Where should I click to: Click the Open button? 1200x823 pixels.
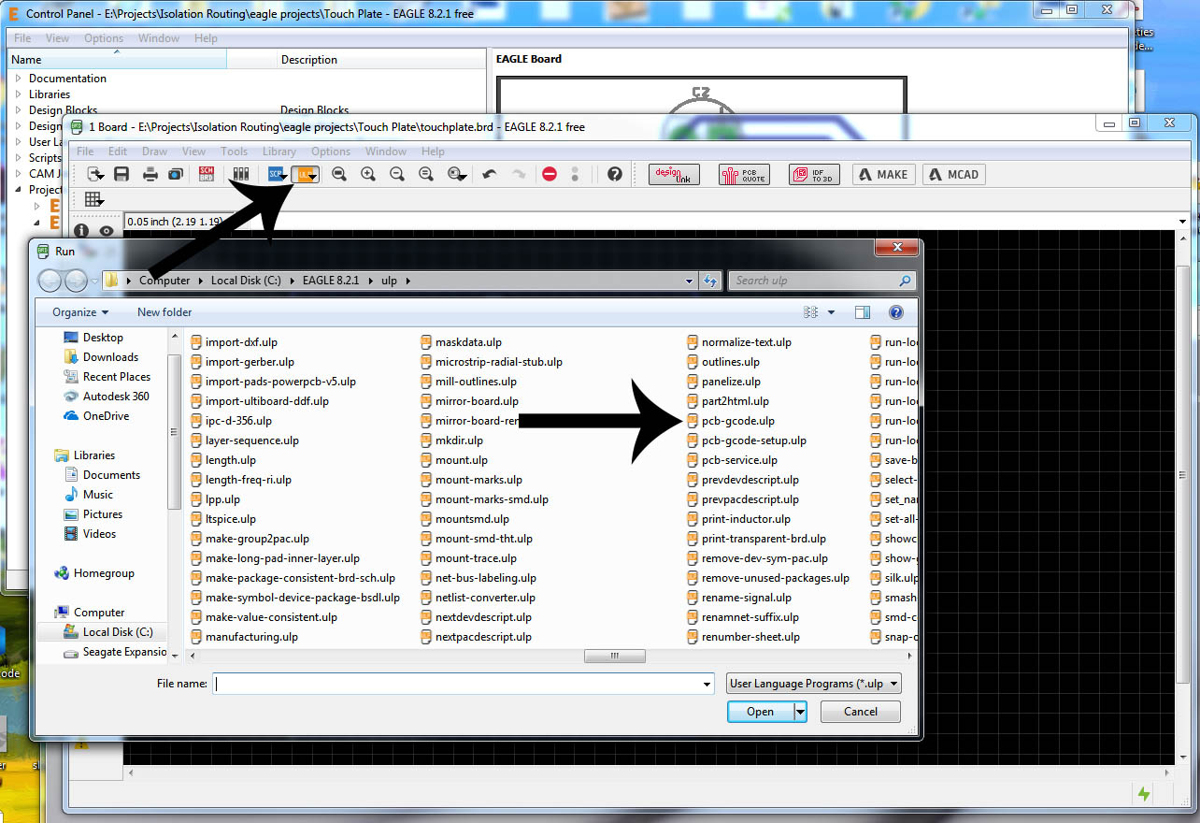(760, 712)
